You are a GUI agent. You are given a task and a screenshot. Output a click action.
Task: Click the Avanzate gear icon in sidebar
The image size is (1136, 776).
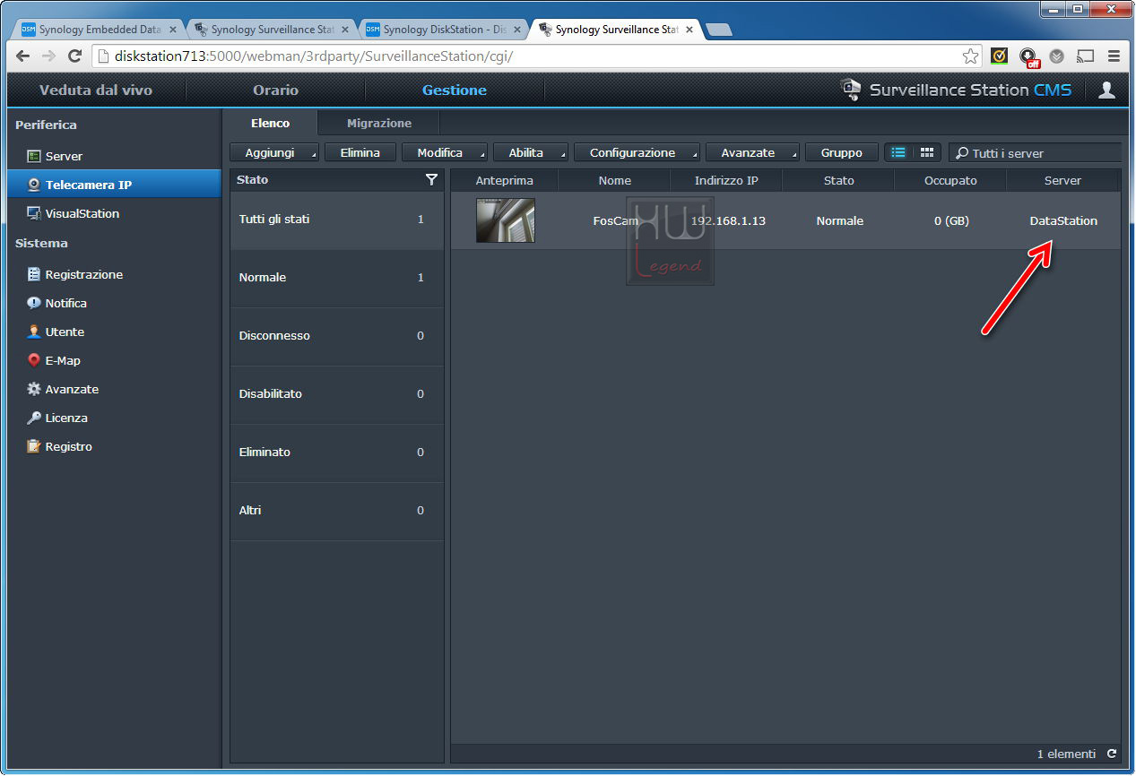tap(34, 389)
